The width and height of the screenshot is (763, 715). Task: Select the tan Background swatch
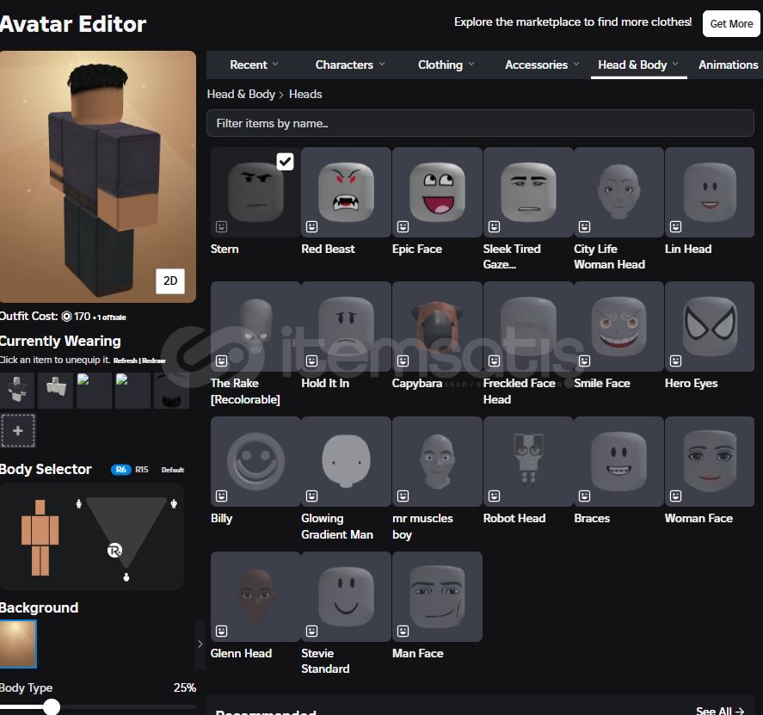tap(18, 644)
